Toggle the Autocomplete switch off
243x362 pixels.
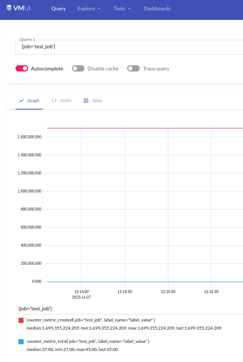point(22,69)
